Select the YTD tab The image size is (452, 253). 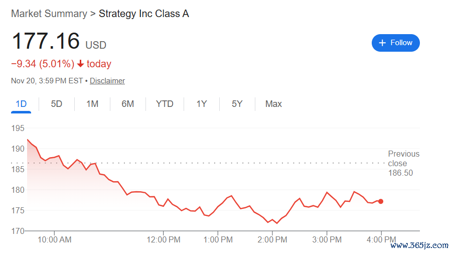(x=165, y=104)
